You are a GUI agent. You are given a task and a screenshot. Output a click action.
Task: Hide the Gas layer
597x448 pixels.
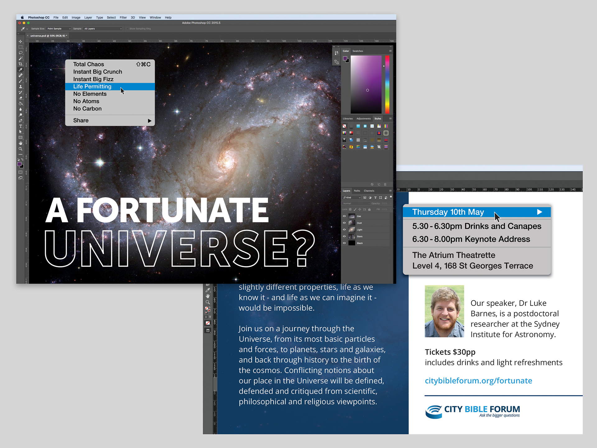pos(344,216)
